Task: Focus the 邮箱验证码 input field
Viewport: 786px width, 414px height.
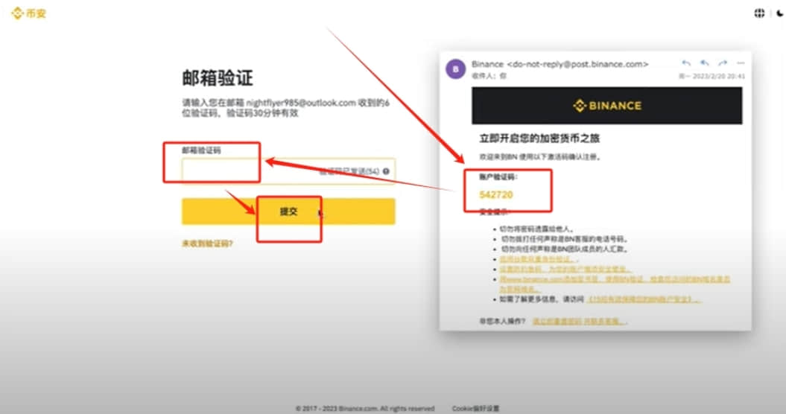Action: [x=288, y=171]
